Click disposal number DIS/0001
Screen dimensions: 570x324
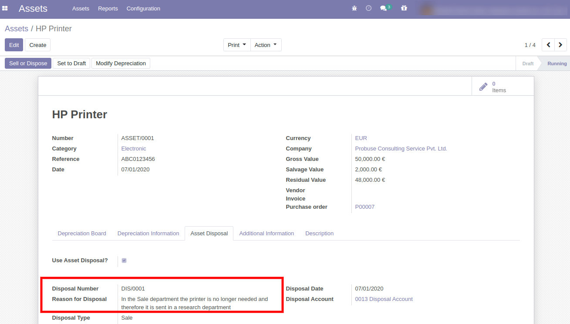tap(133, 289)
